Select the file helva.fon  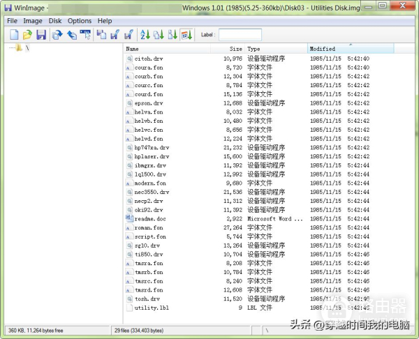(x=149, y=112)
